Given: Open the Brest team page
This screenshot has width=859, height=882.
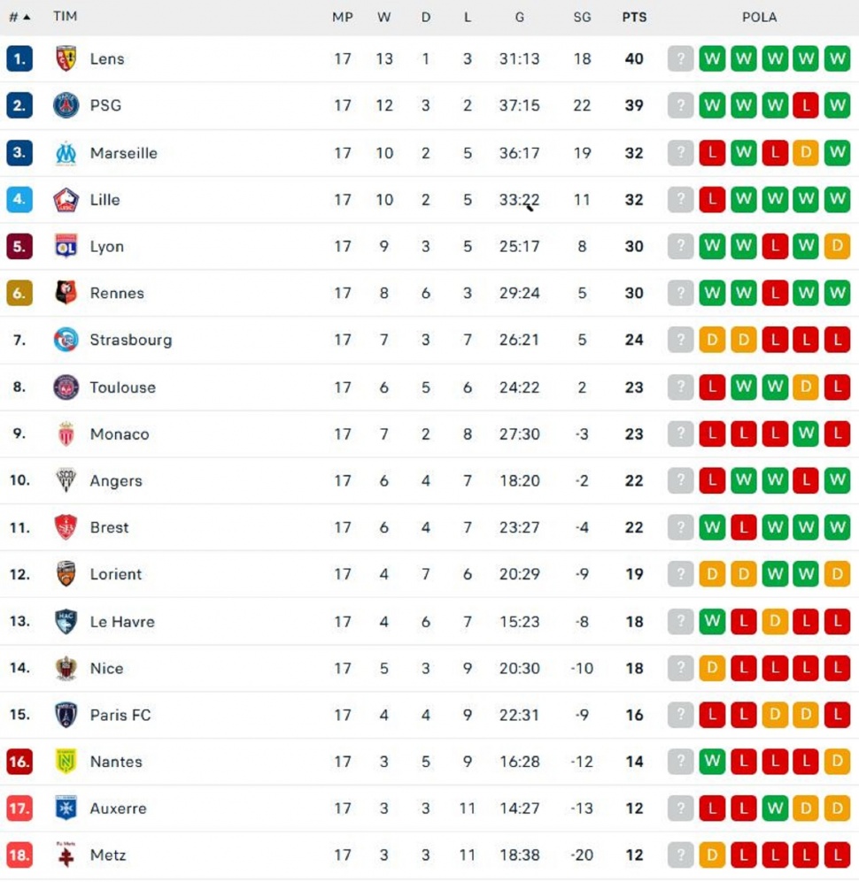Looking at the screenshot, I should coord(109,527).
